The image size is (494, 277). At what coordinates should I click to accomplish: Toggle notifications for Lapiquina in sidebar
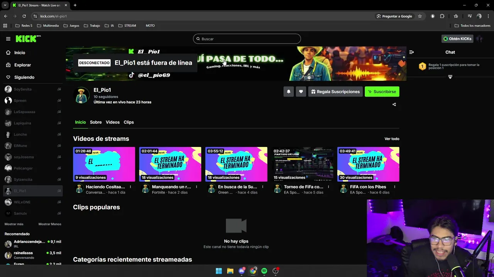59,123
